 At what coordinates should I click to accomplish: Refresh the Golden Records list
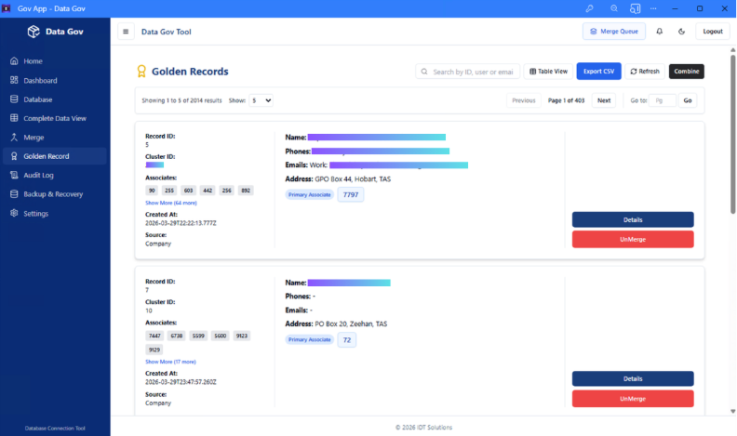click(x=645, y=72)
